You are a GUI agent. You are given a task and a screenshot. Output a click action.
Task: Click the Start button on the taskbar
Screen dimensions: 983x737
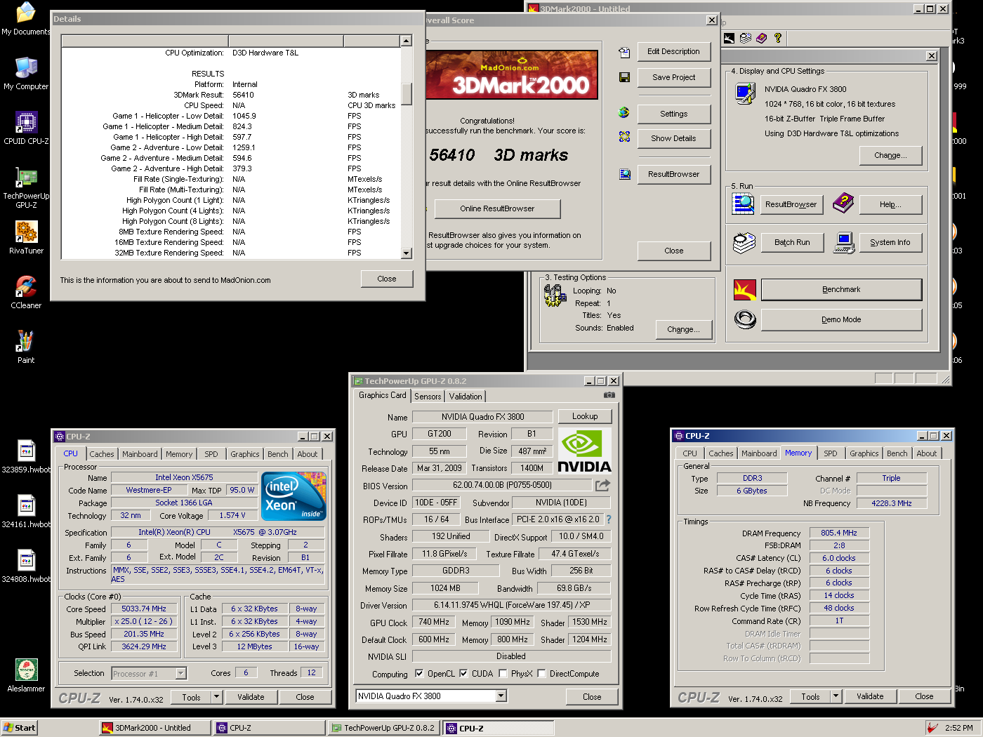(x=19, y=728)
